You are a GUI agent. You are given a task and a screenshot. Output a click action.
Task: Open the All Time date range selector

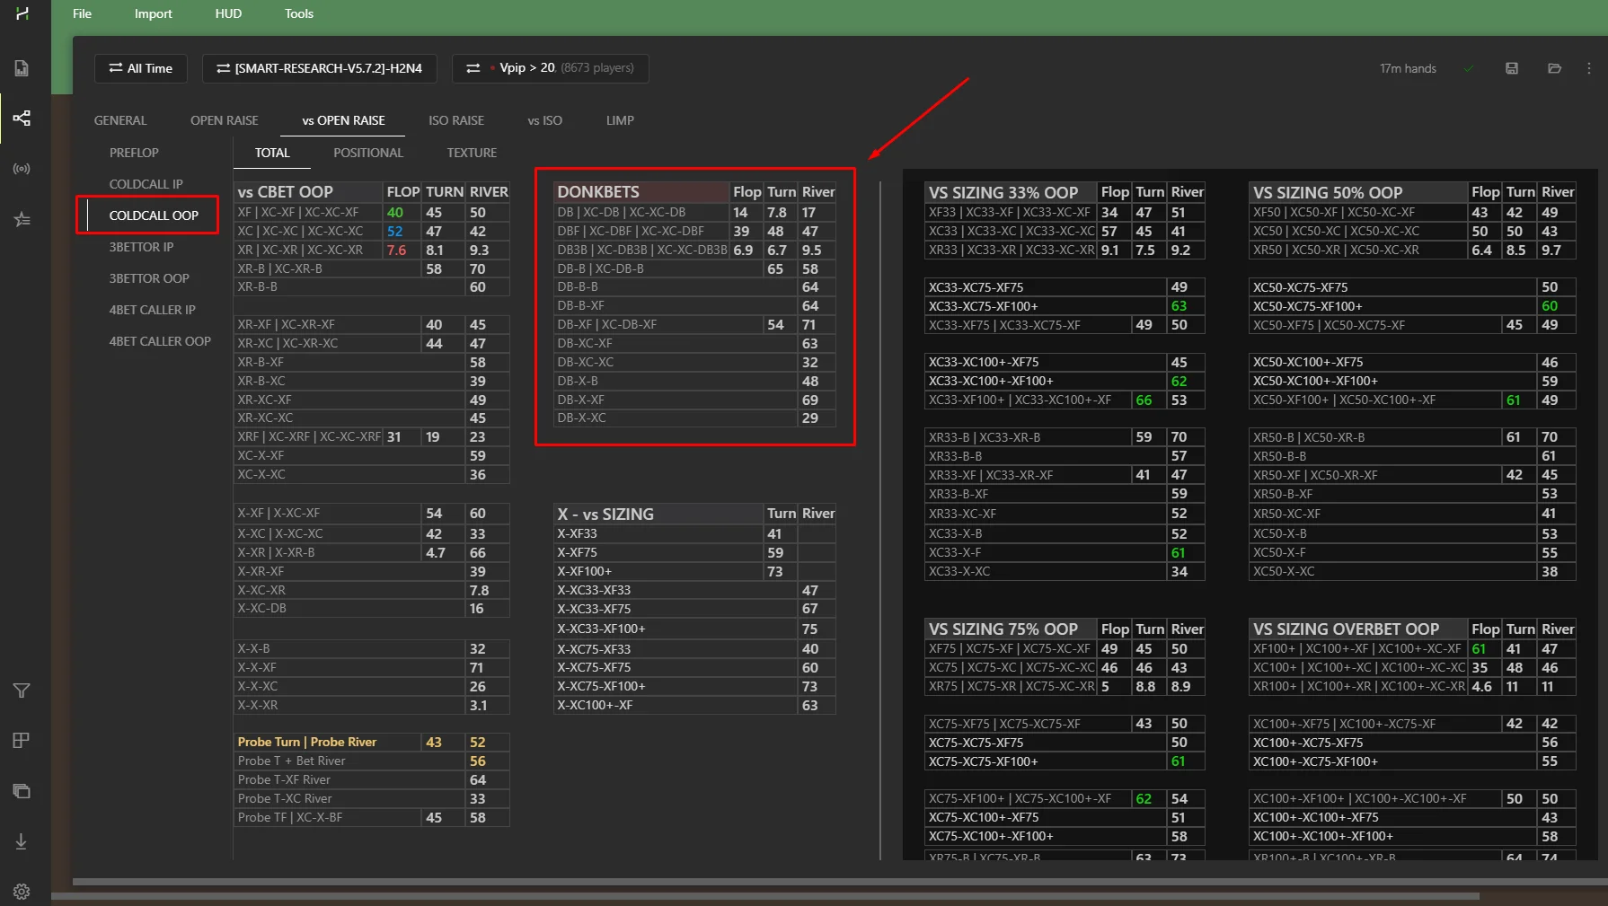point(141,68)
